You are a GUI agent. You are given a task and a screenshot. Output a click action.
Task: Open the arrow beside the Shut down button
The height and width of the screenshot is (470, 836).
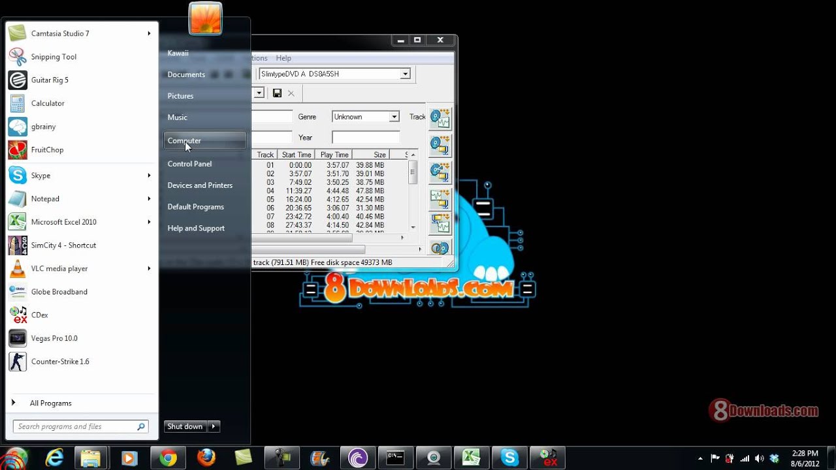click(x=215, y=426)
